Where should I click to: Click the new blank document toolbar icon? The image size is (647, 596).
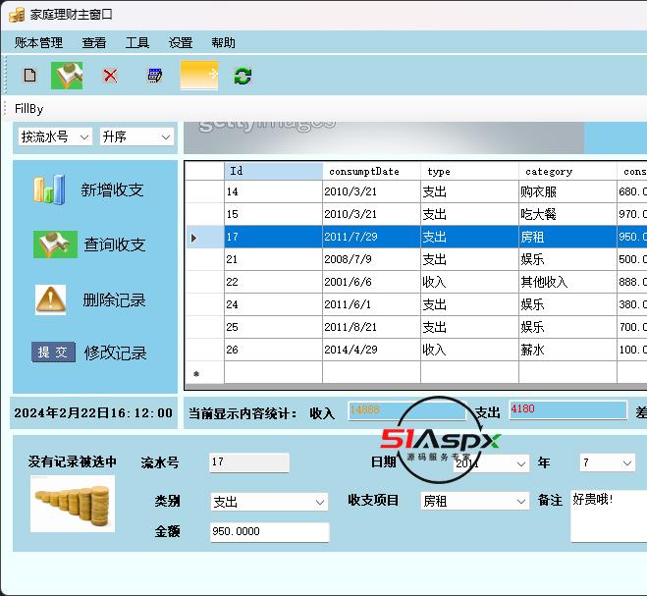(29, 76)
